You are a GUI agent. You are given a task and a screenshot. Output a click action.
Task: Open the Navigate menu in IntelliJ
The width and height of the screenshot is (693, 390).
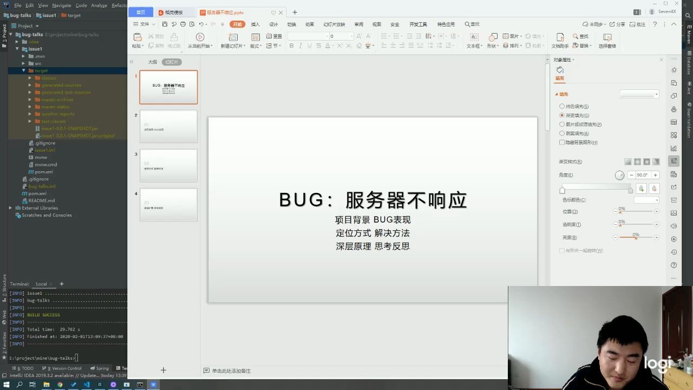coord(62,5)
